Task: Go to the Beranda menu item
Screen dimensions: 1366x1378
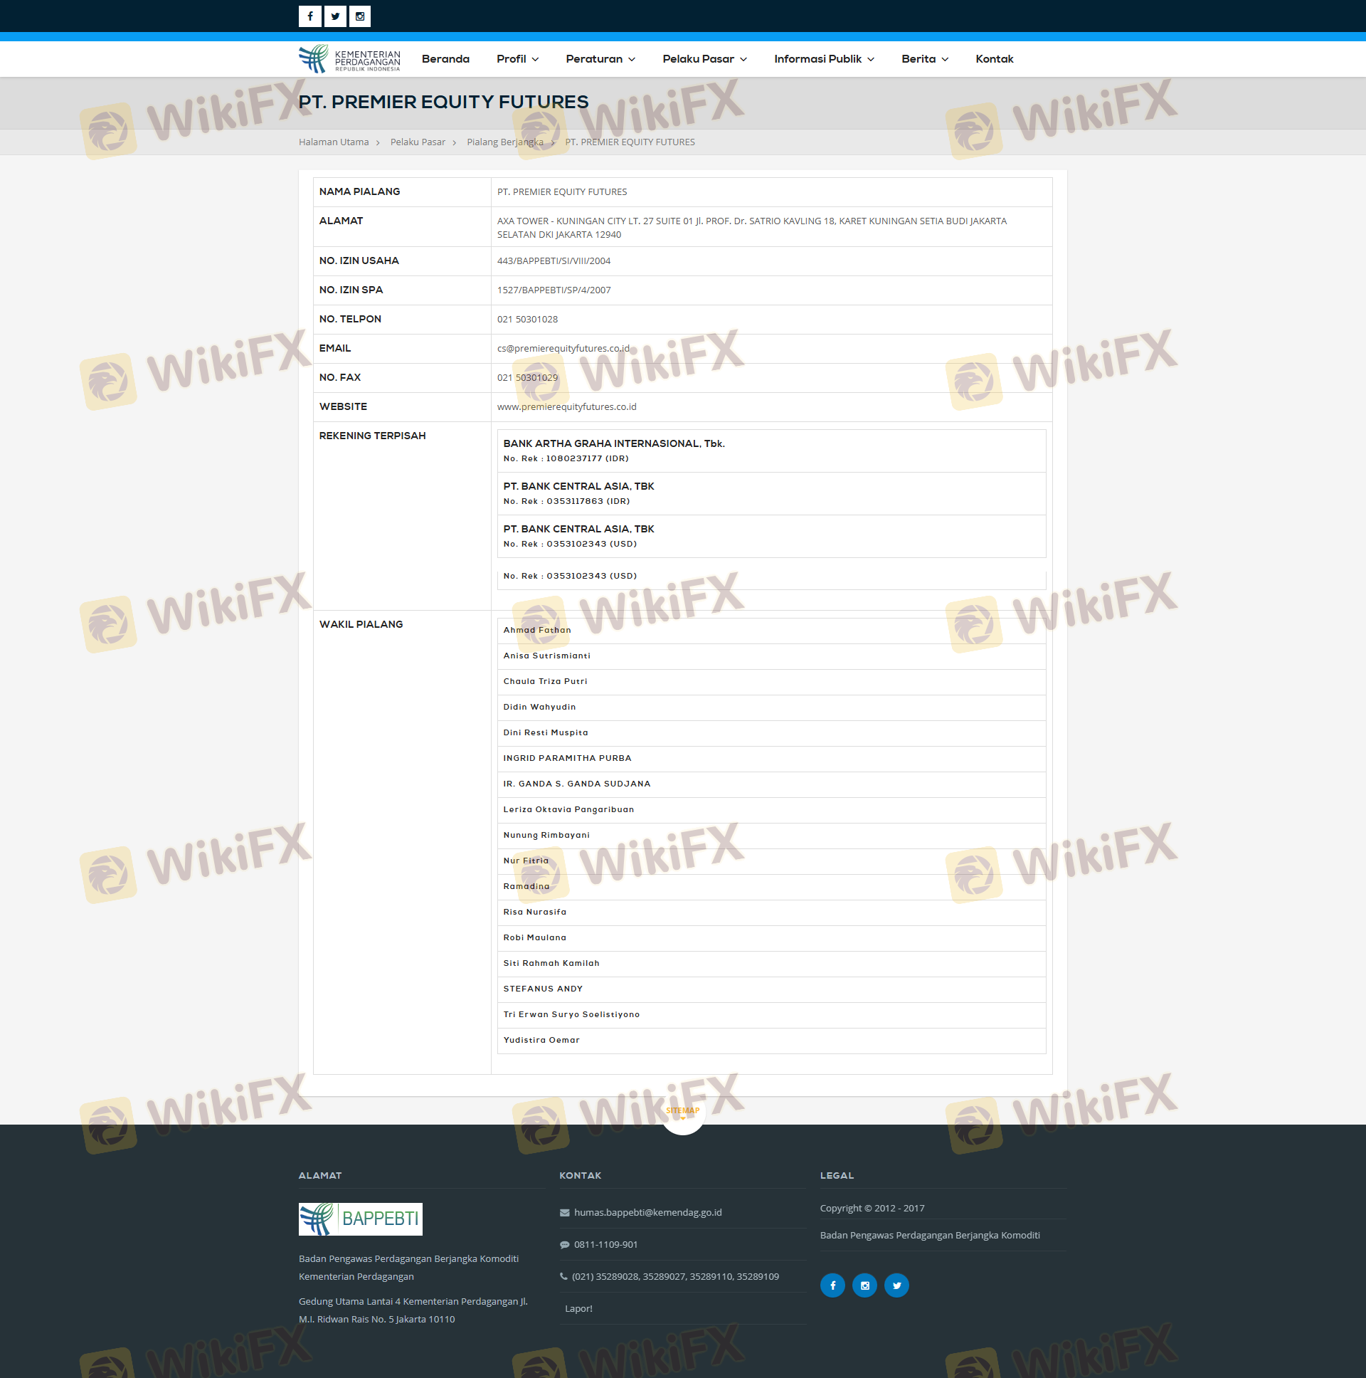Action: click(445, 59)
